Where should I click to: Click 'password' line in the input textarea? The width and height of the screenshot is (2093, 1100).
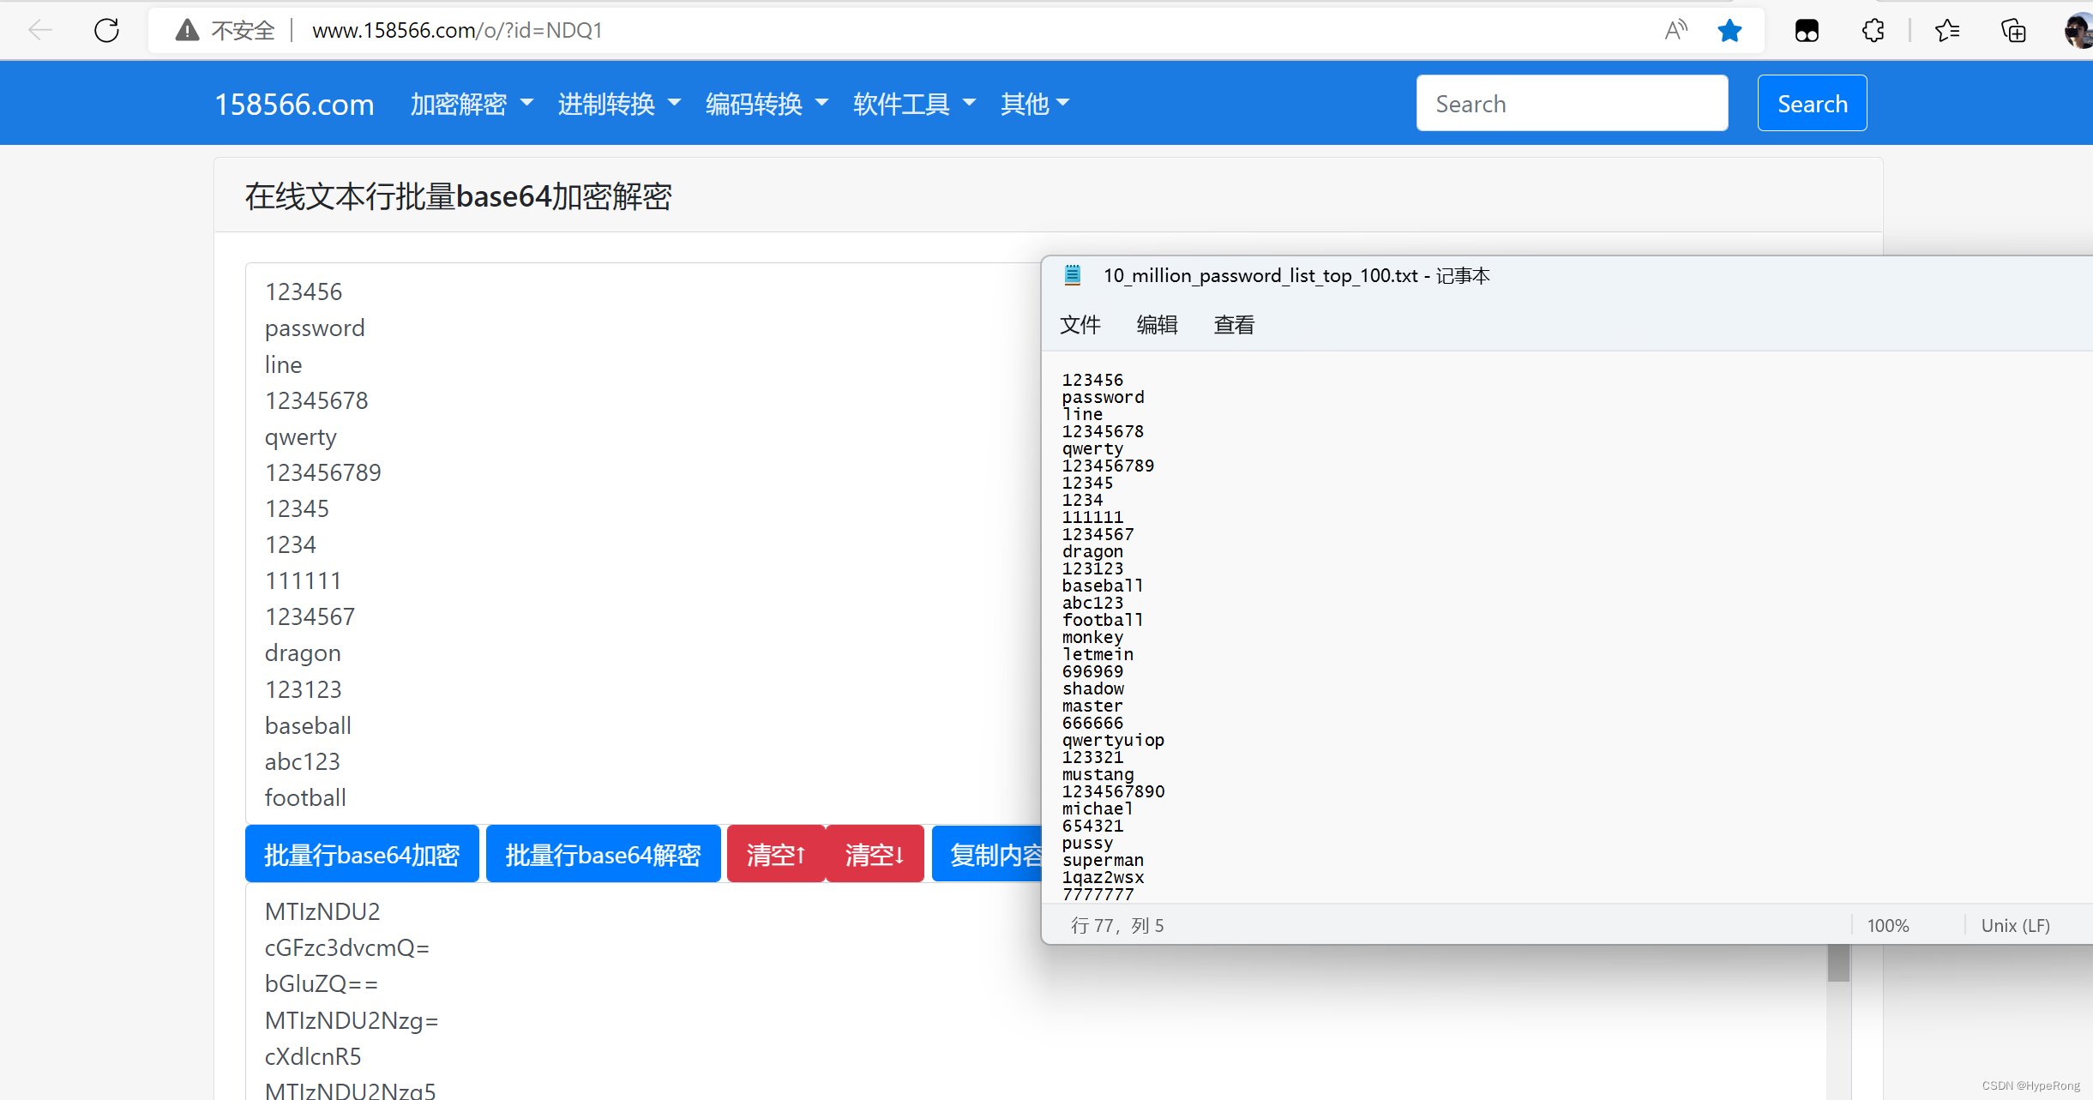[315, 328]
